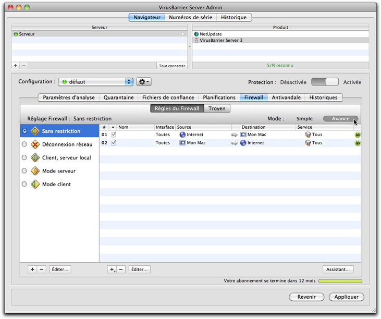The width and height of the screenshot is (381, 319).
Task: Click the Appliquer button
Action: [347, 297]
